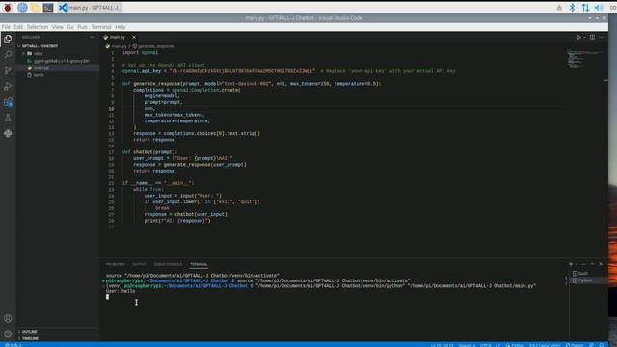Select the main.py editor tab

[x=118, y=37]
